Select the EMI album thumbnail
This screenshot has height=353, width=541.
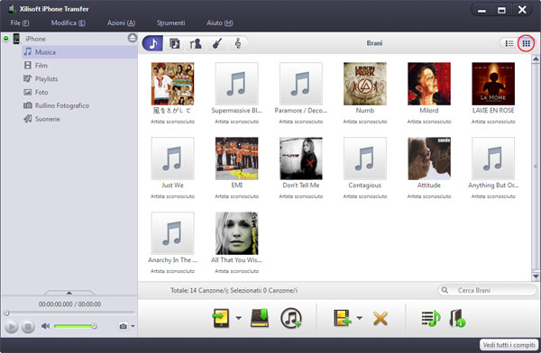(236, 158)
